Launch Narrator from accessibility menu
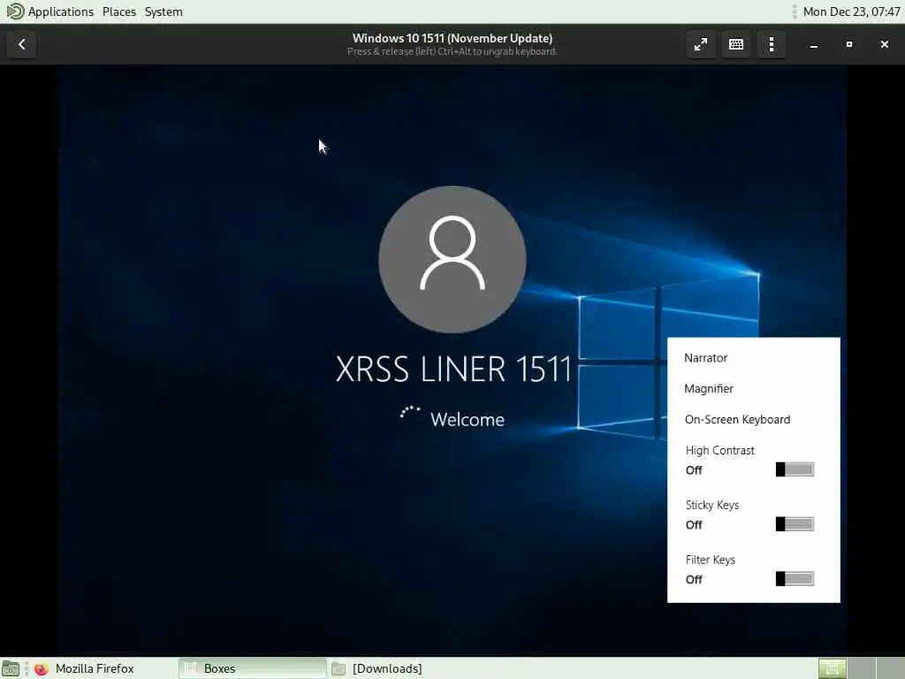905x679 pixels. point(705,358)
